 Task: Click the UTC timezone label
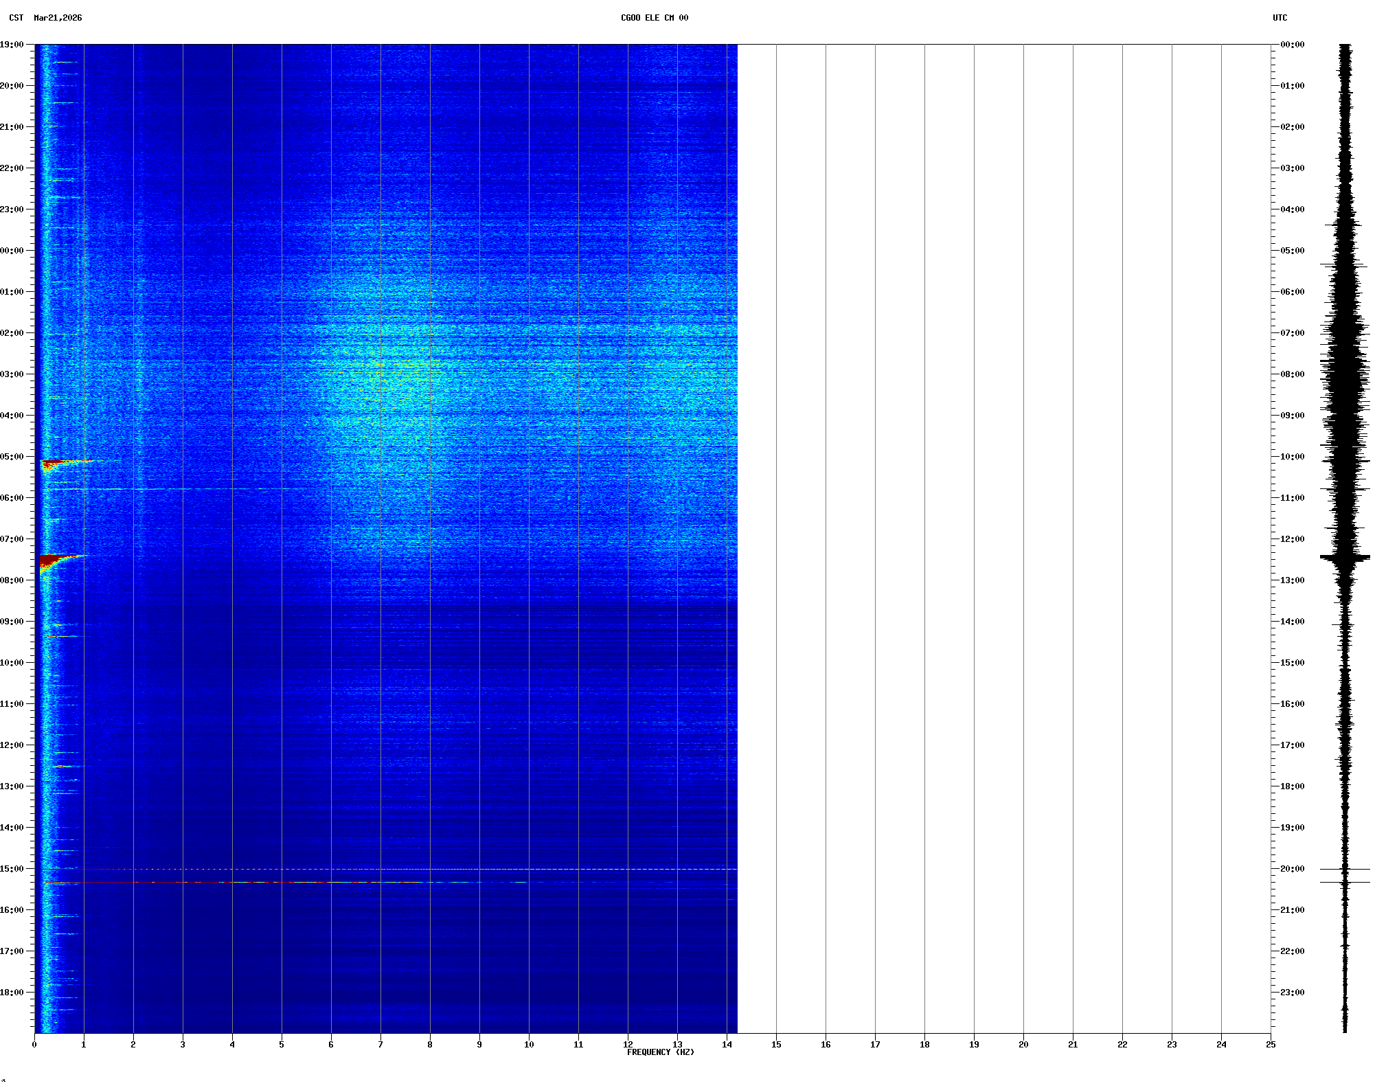pyautogui.click(x=1280, y=18)
